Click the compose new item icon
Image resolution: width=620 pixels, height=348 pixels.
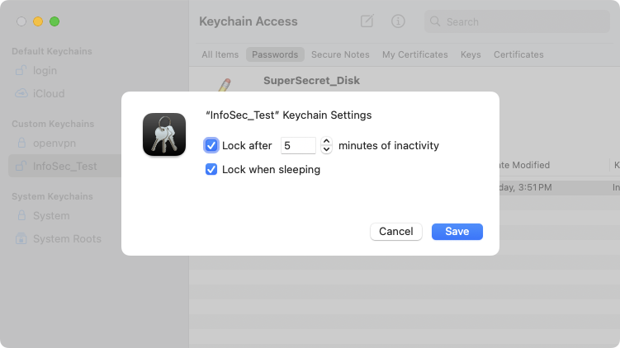pyautogui.click(x=367, y=21)
